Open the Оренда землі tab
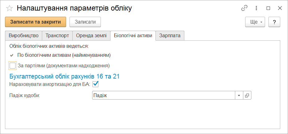This screenshot has width=288, height=134. pyautogui.click(x=91, y=36)
